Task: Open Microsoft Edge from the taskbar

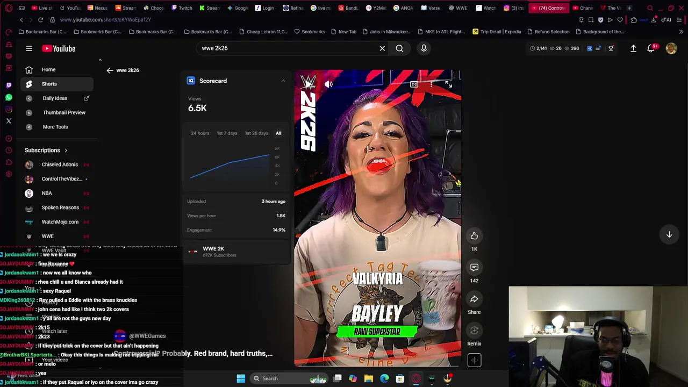Action: tap(384, 378)
